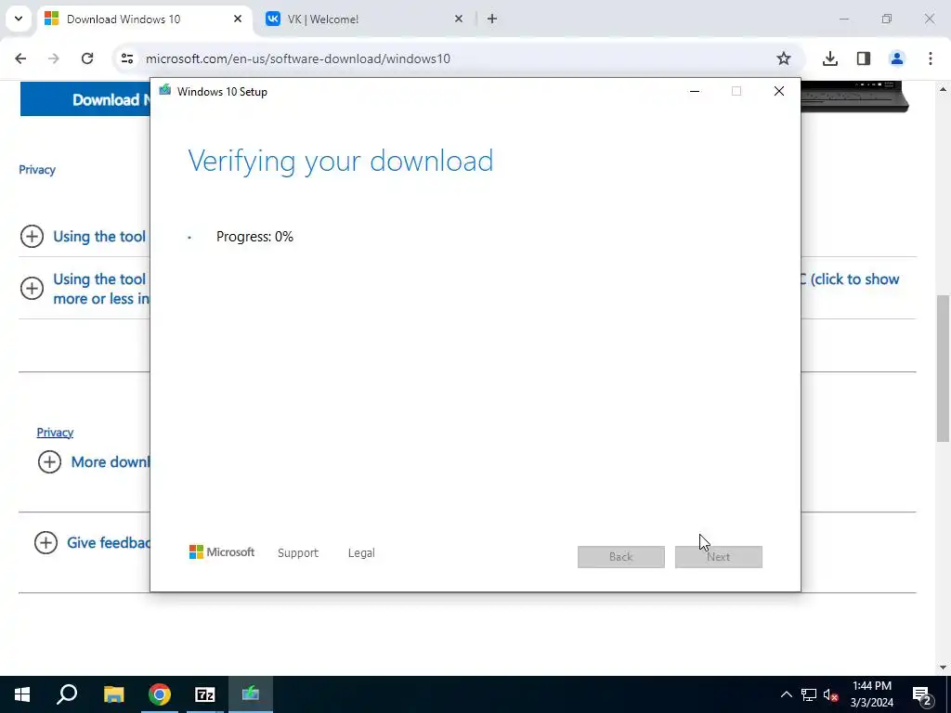Screen dimensions: 951x713
Task: Click the address bar URL
Action: pyautogui.click(x=298, y=58)
